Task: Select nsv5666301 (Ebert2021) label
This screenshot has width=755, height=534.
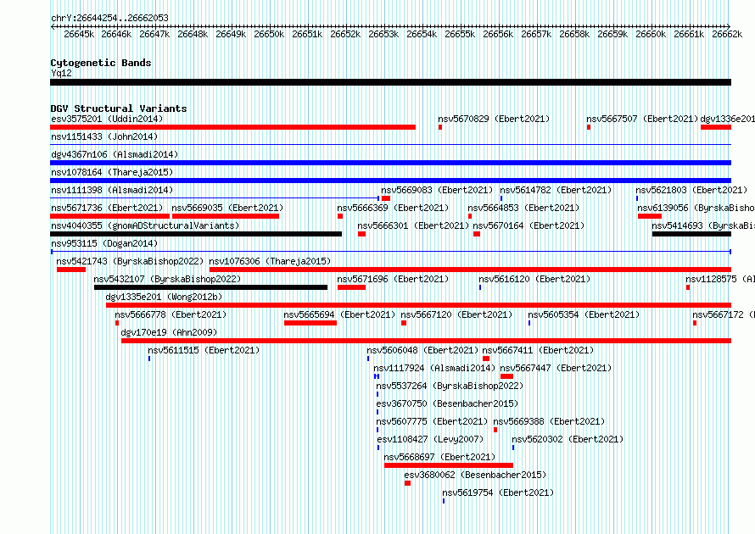Action: pos(413,225)
